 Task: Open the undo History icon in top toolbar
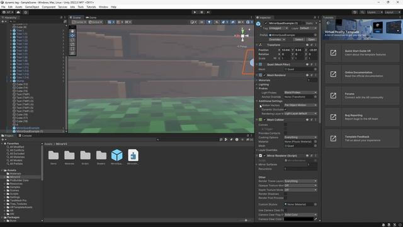pyautogui.click(x=355, y=12)
